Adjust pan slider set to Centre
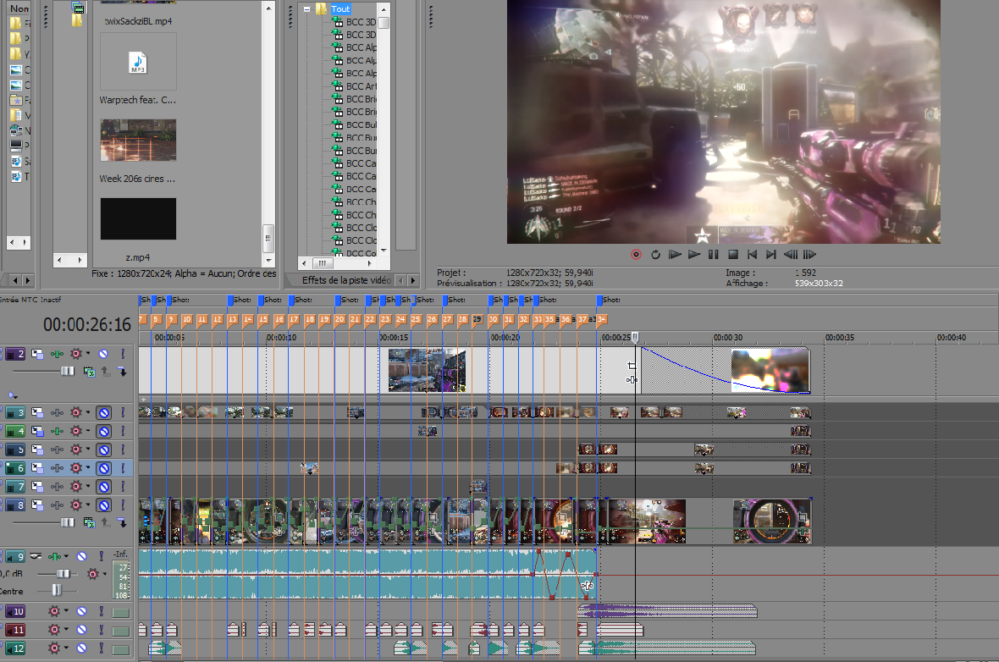 click(x=57, y=590)
